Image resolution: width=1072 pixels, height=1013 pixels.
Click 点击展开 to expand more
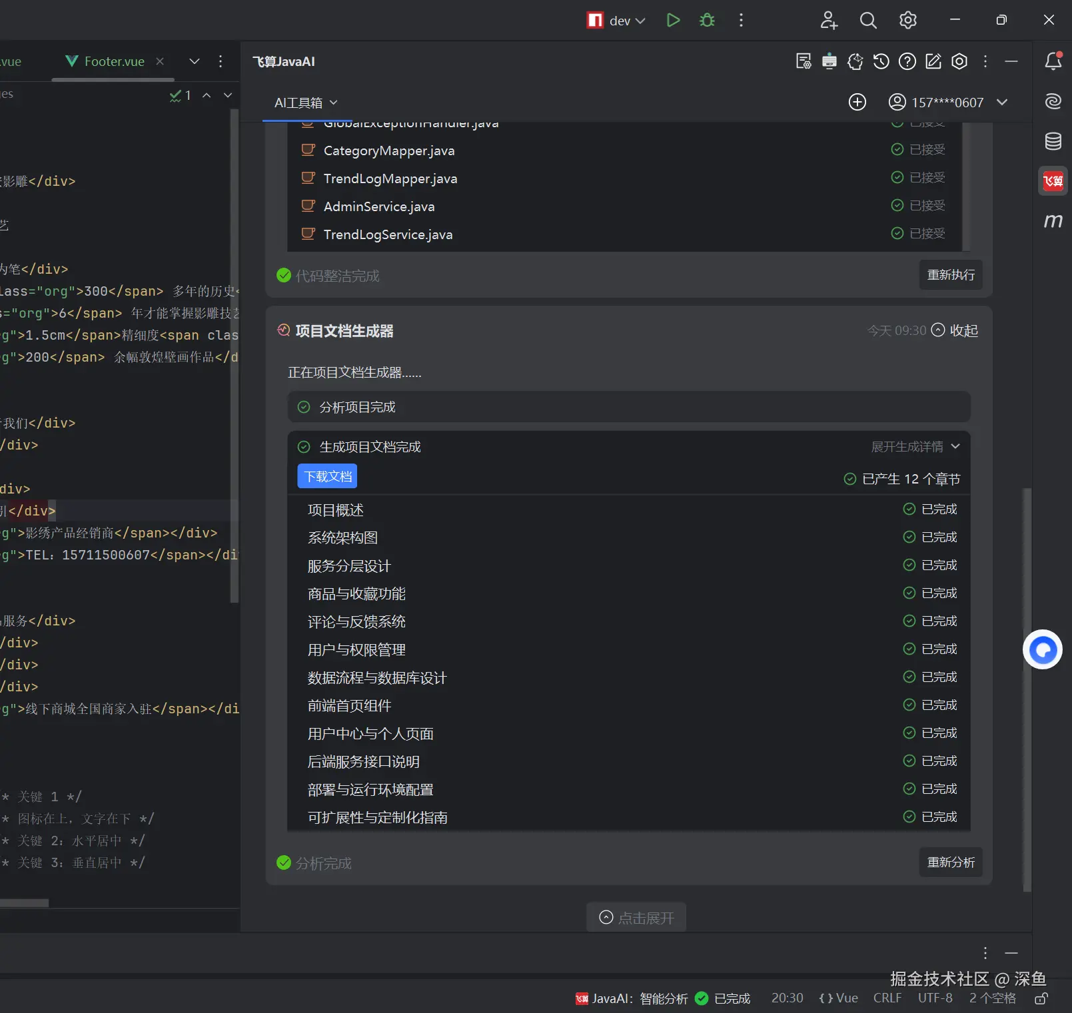[x=636, y=918]
